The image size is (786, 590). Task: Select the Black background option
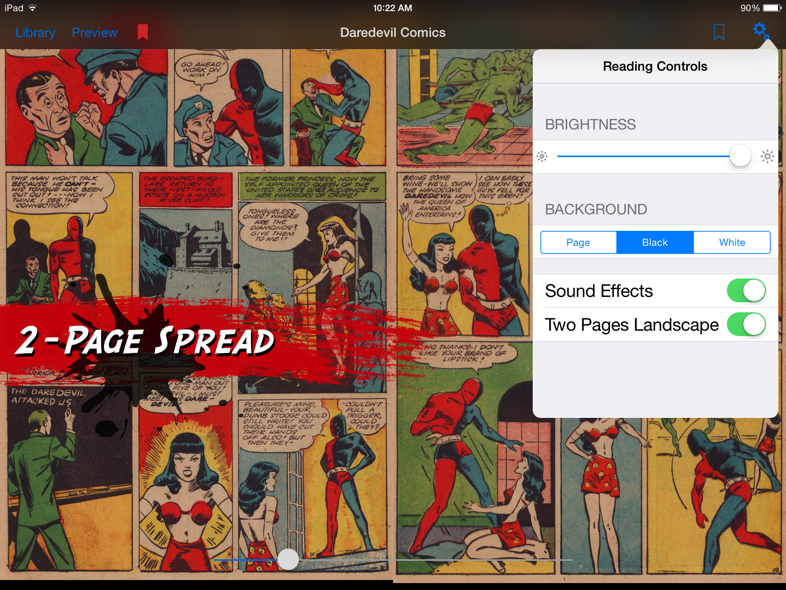coord(655,242)
